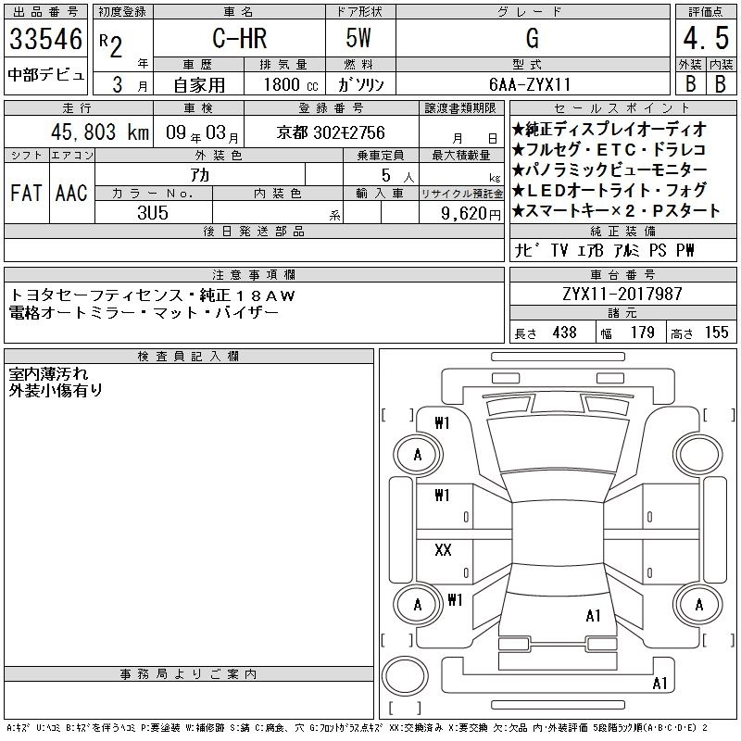741x741 pixels.
Task: Click the XX mark on the diagram
Action: point(444,549)
